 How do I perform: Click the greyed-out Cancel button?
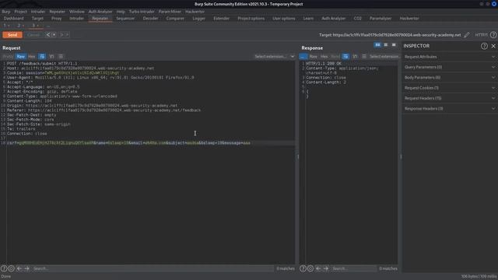tap(33, 35)
